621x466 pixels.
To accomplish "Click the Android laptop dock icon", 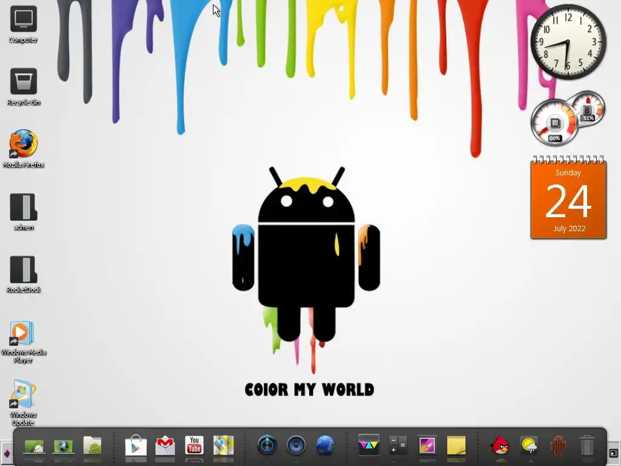I will (x=34, y=446).
